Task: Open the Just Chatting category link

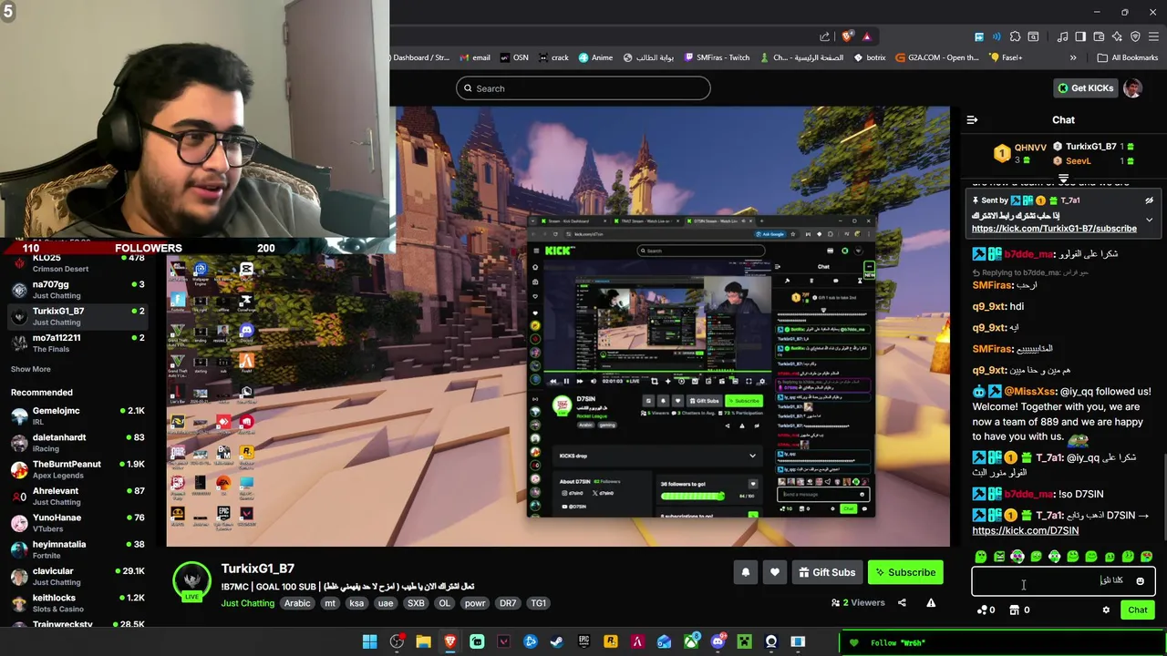Action: point(247,603)
